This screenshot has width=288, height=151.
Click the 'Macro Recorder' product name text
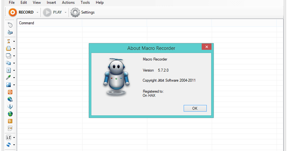[x=155, y=59]
